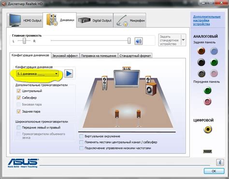Click the black rear panel jack
229x179 pixels.
click(201, 62)
